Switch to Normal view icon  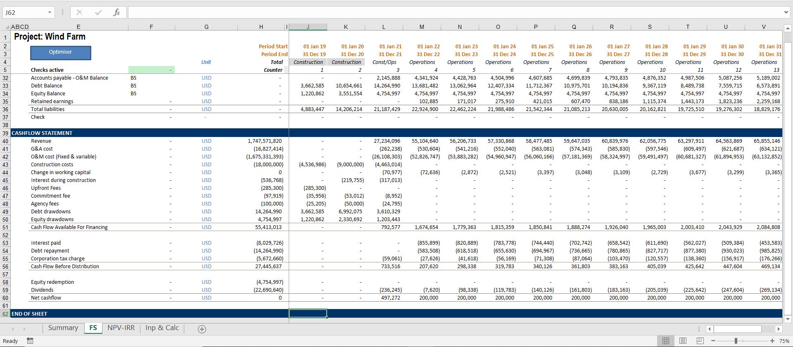666,341
